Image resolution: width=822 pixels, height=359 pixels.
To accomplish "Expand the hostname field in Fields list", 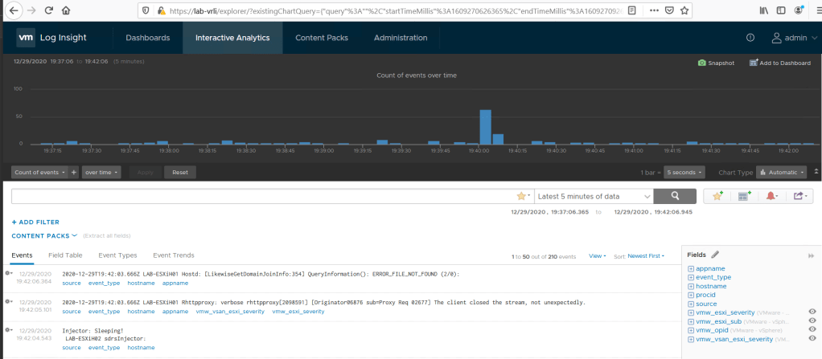I will coord(691,287).
